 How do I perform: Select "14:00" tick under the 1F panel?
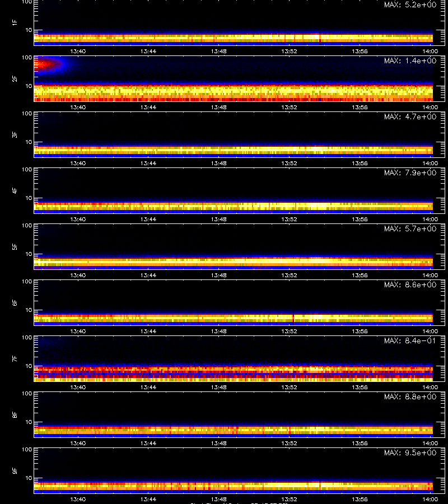pyautogui.click(x=430, y=52)
